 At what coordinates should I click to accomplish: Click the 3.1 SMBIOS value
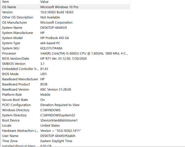coord(42,64)
